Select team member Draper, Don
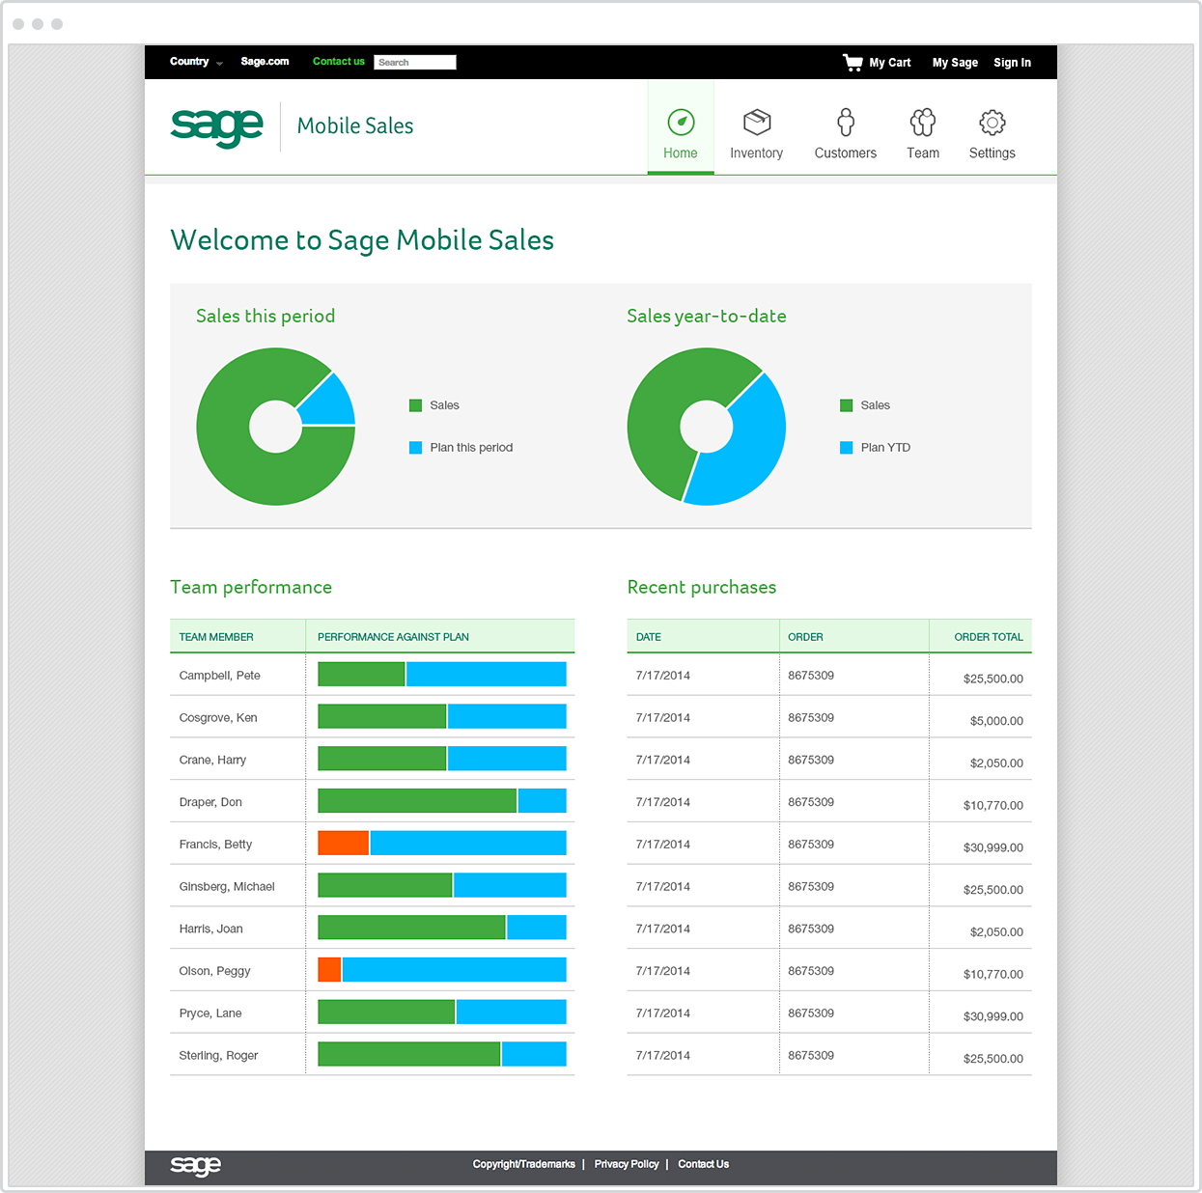This screenshot has height=1193, width=1202. point(210,802)
